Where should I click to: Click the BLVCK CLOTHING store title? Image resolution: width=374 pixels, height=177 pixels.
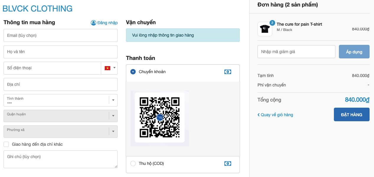tap(37, 9)
